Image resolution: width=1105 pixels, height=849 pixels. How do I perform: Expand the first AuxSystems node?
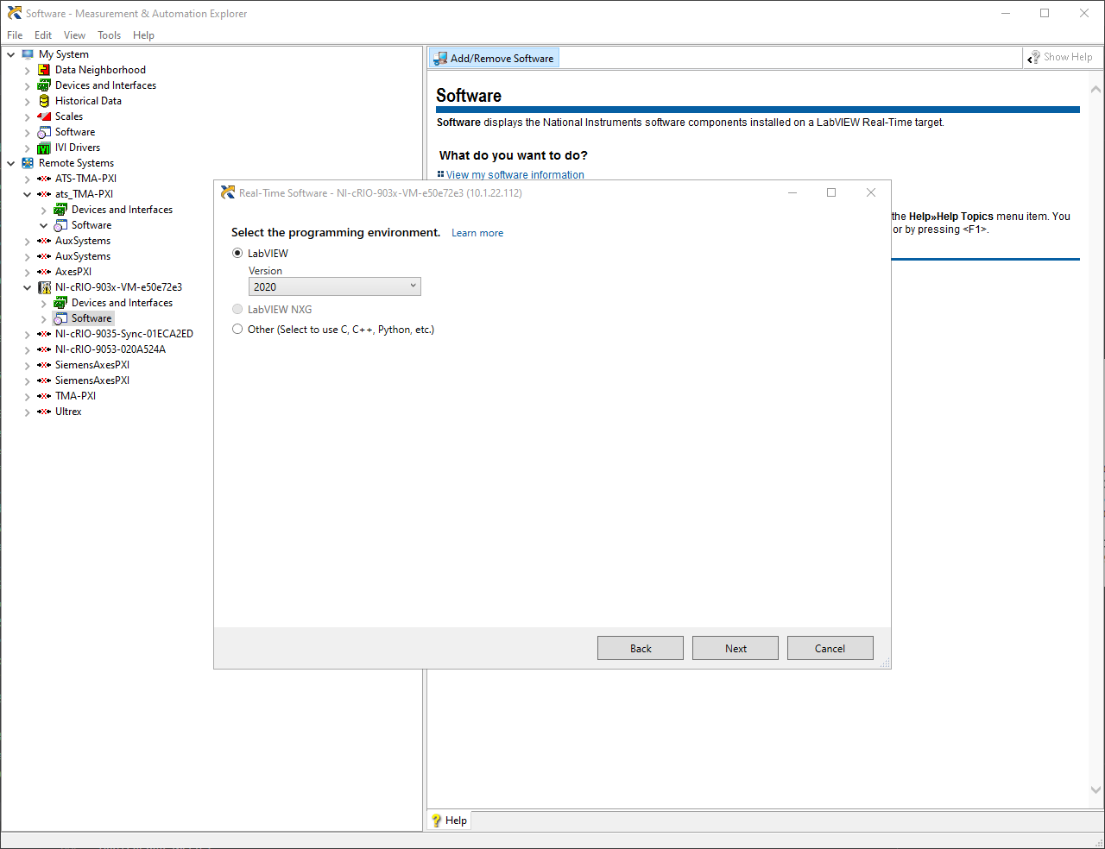tap(28, 241)
